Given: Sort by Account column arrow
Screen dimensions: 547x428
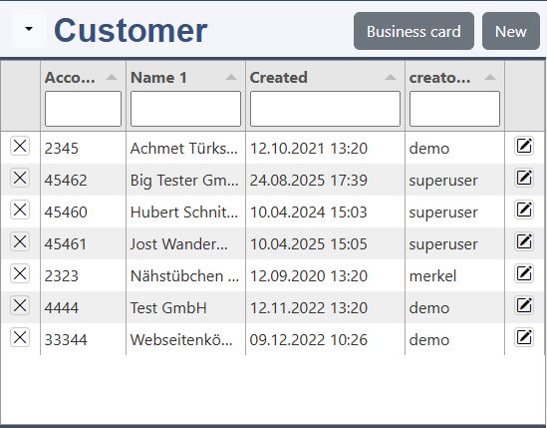Looking at the screenshot, I should pos(112,77).
